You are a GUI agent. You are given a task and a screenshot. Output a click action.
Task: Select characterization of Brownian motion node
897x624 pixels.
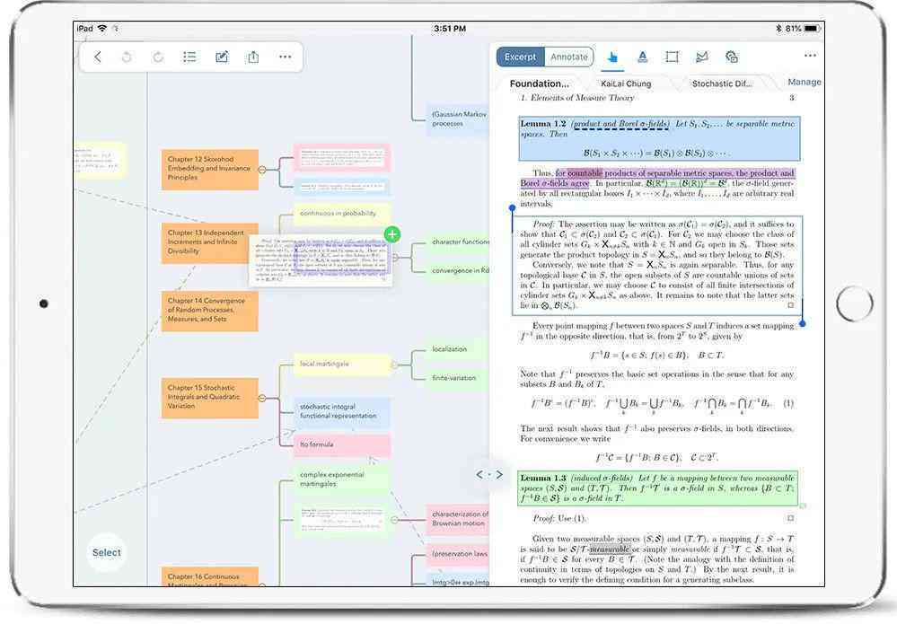pos(457,519)
